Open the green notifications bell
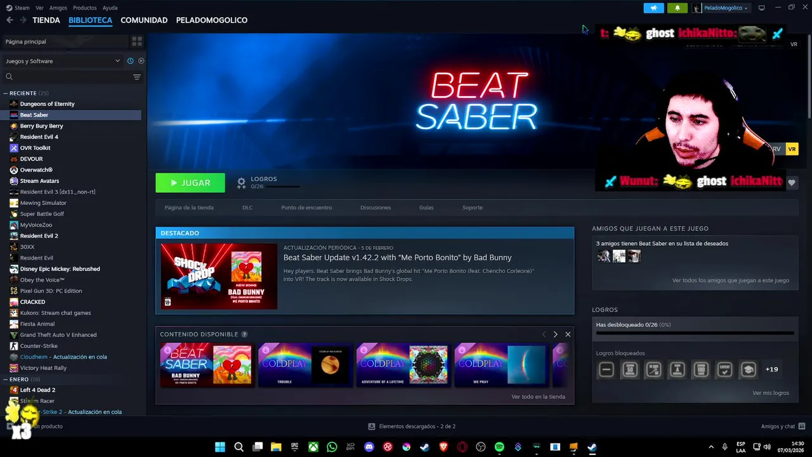 tap(678, 8)
